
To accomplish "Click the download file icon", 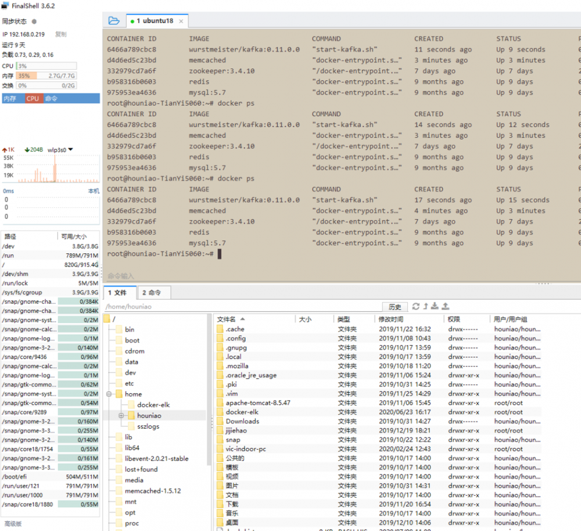I will [x=435, y=307].
